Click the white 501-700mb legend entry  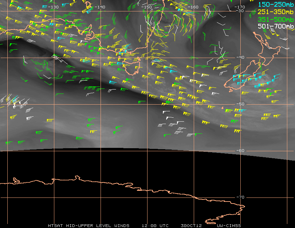tap(276, 26)
